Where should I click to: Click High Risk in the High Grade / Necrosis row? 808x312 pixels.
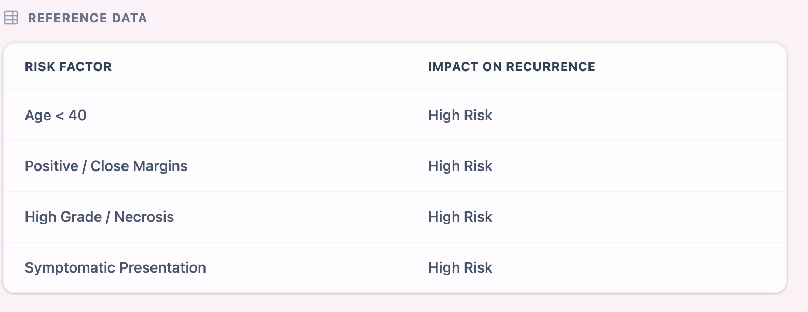pos(460,217)
